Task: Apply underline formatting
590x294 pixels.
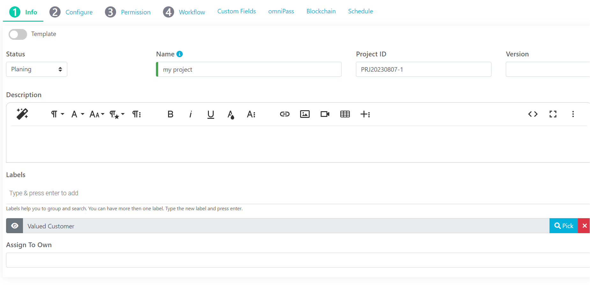Action: click(x=210, y=114)
